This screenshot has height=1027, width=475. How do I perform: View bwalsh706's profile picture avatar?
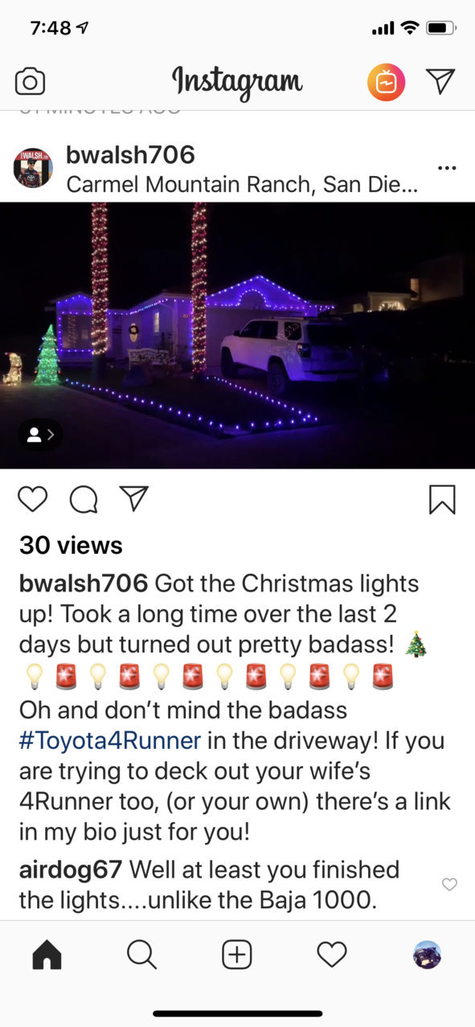tap(33, 169)
